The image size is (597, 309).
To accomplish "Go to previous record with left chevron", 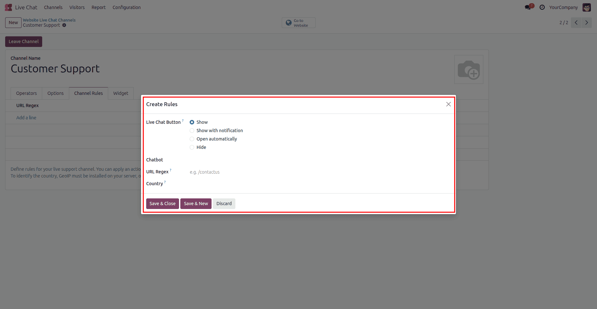I will [576, 23].
